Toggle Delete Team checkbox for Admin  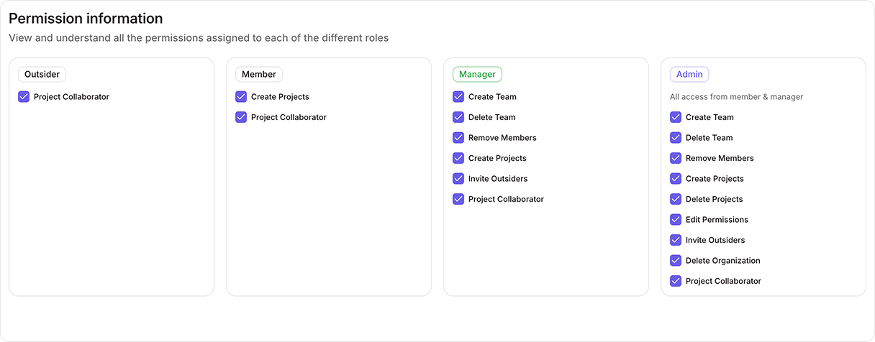(x=676, y=138)
